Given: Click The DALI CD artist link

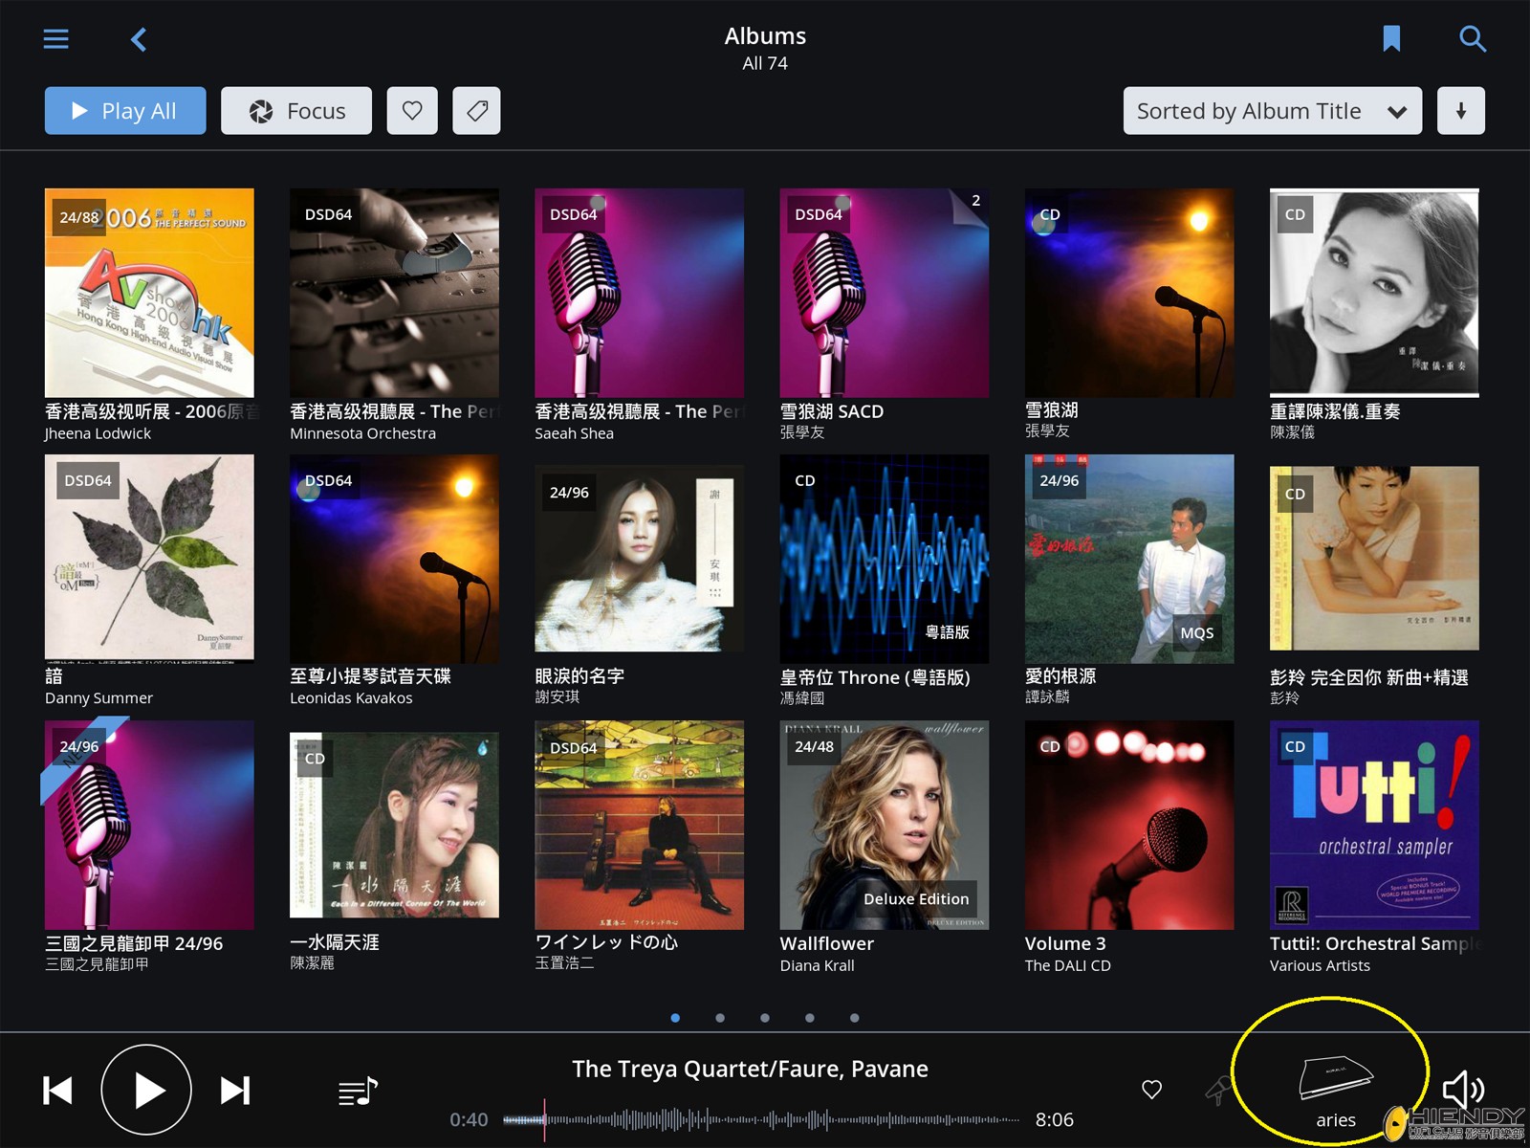Looking at the screenshot, I should pyautogui.click(x=1068, y=966).
